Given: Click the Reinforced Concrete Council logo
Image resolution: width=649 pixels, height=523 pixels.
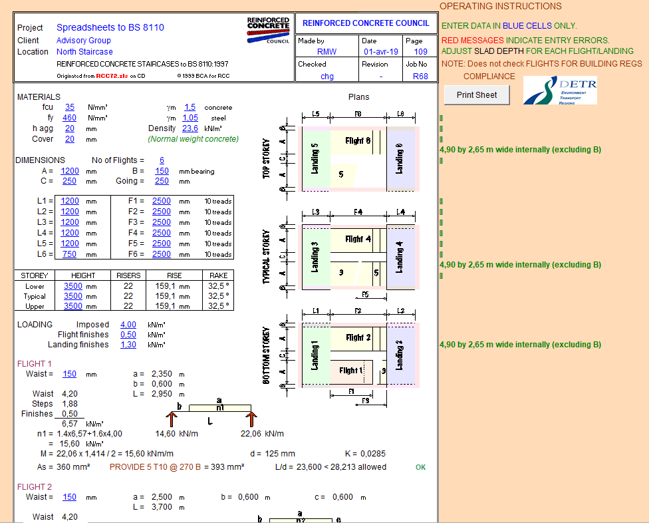Looking at the screenshot, I should (x=268, y=30).
